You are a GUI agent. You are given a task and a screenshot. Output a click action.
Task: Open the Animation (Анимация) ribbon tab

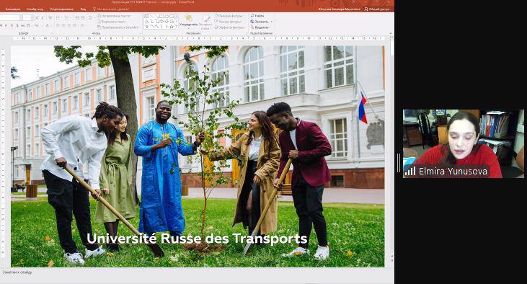tap(13, 9)
